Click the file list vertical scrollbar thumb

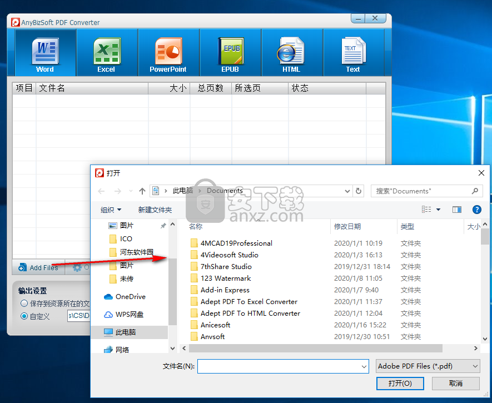(x=485, y=236)
